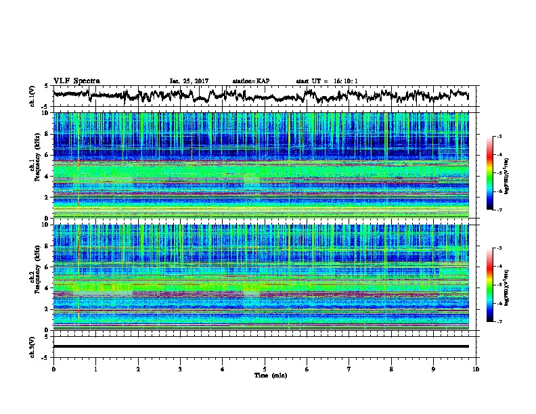
Task: Click the "10" minute tick on time axis
Action: click(476, 369)
